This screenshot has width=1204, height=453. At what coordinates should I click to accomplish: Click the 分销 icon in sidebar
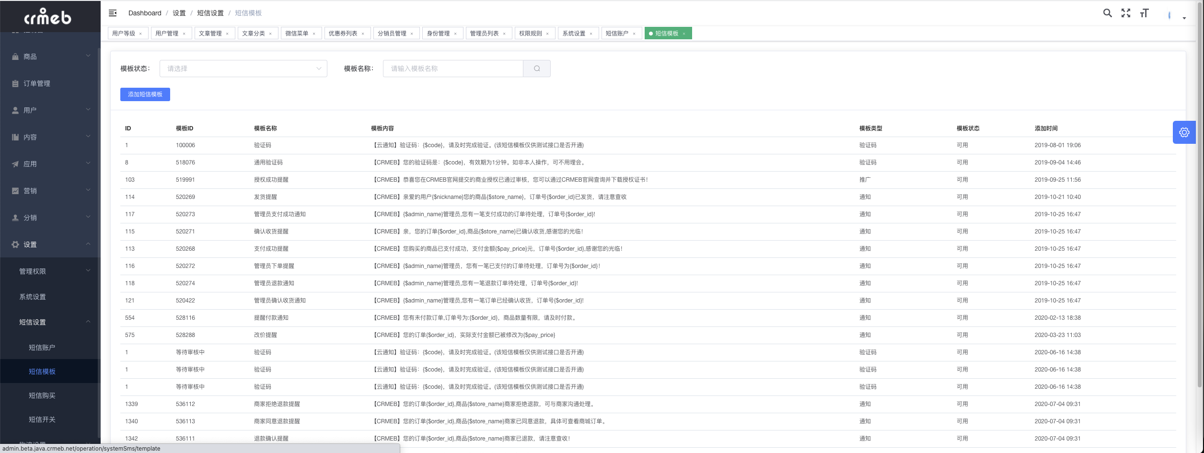[x=15, y=218]
